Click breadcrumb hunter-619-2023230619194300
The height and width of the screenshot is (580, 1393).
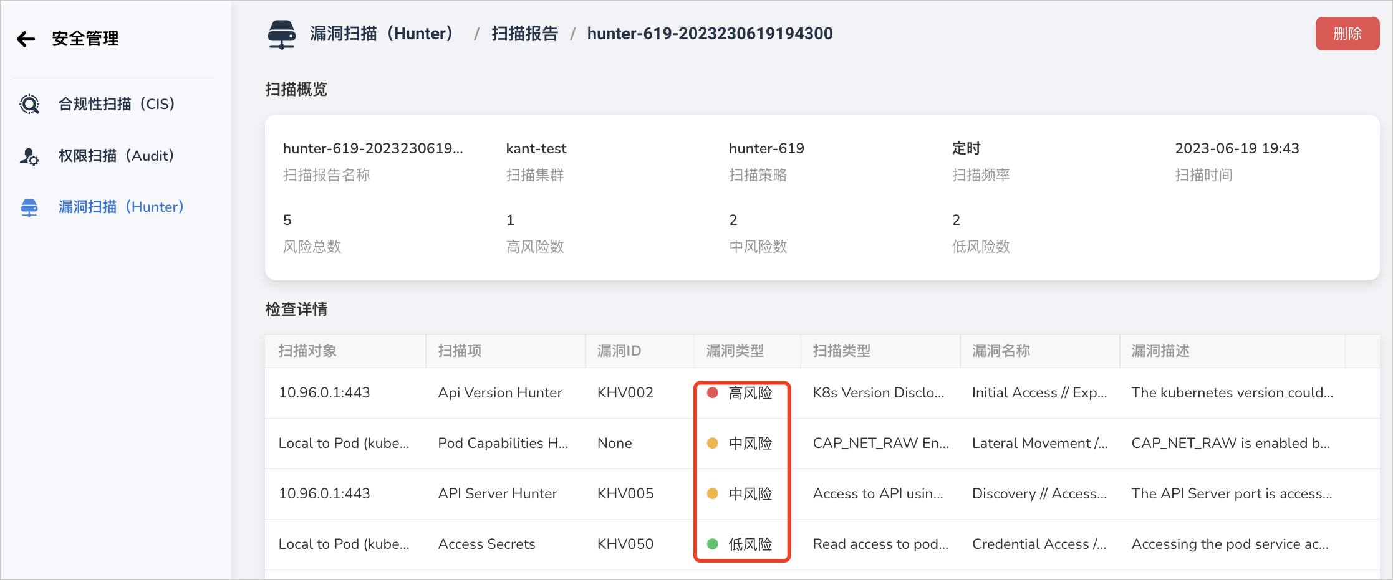710,34
